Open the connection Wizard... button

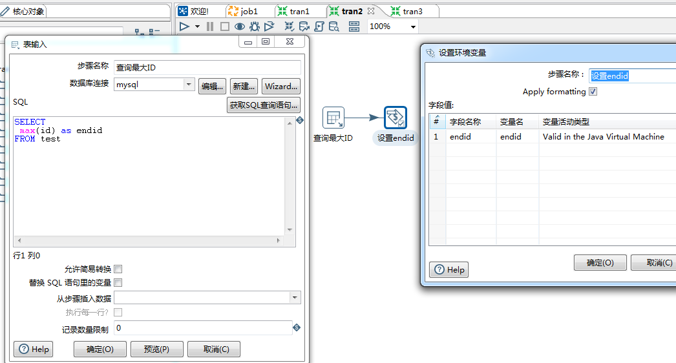tap(280, 86)
